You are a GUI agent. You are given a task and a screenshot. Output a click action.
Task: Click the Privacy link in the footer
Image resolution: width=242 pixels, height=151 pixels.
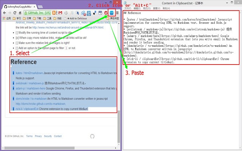coord(38,136)
